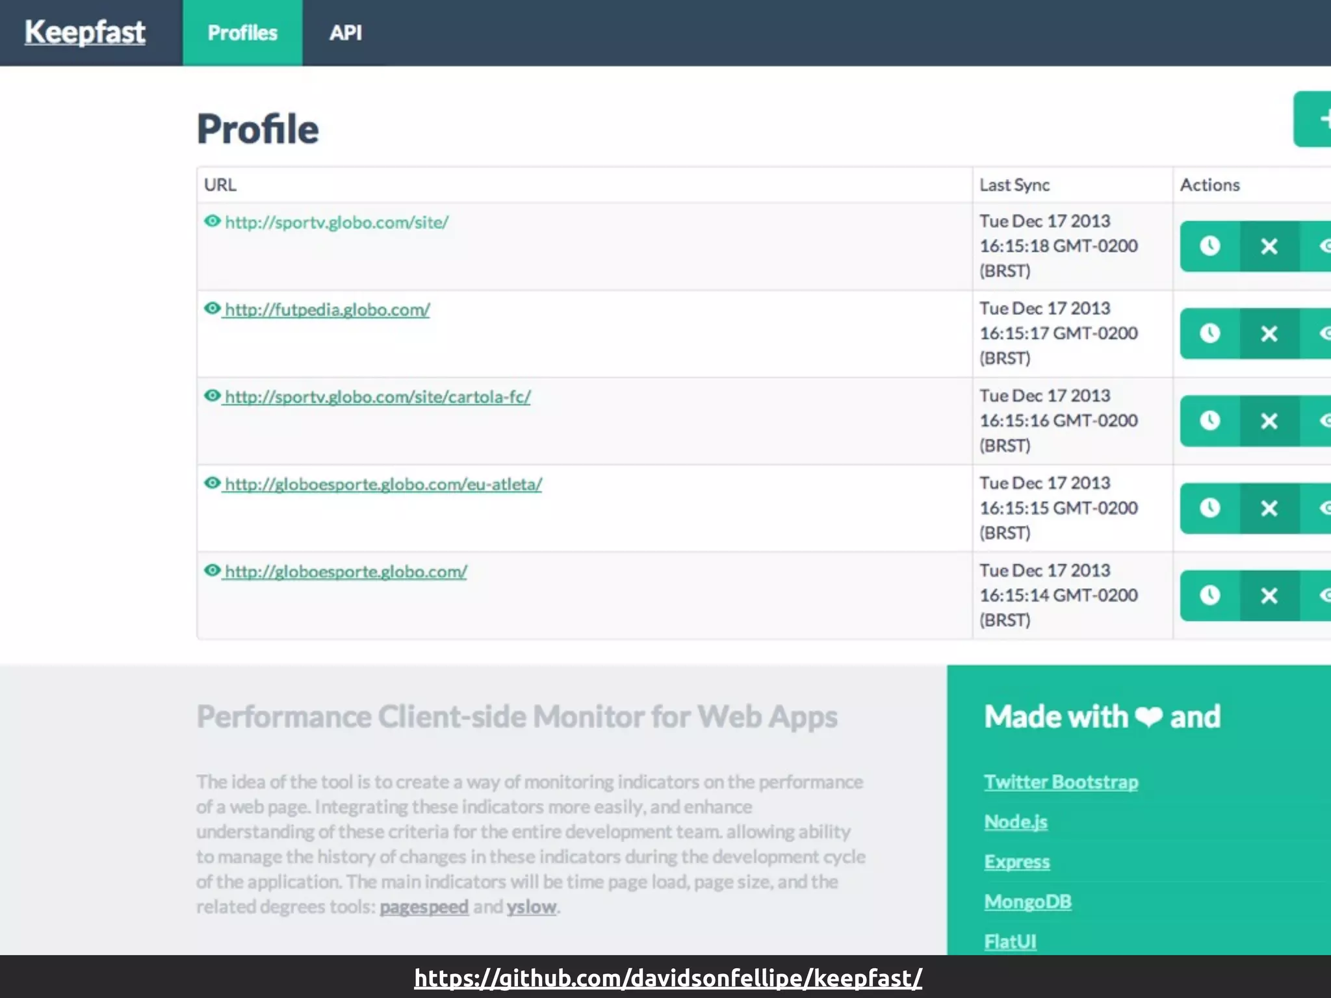Click X delete icon for futpedia.globo.com row
The width and height of the screenshot is (1331, 998).
coord(1269,334)
